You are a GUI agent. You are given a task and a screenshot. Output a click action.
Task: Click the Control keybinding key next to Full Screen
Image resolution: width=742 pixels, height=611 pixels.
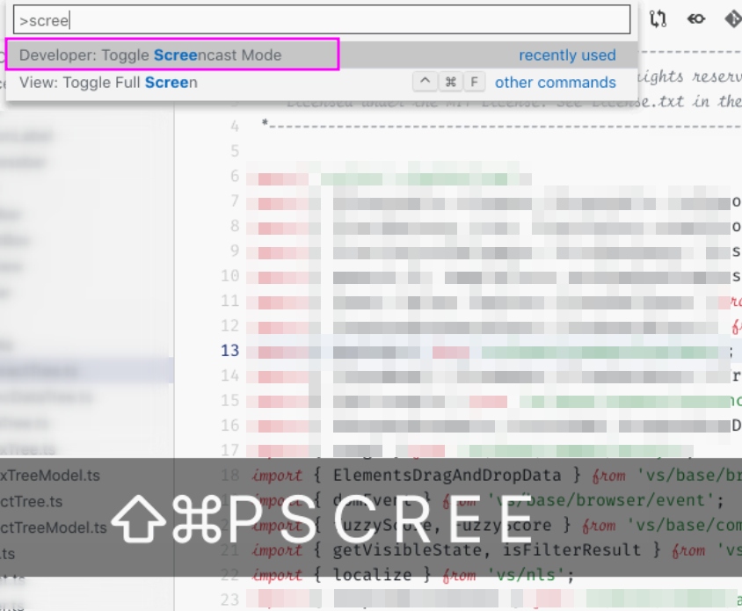(425, 82)
